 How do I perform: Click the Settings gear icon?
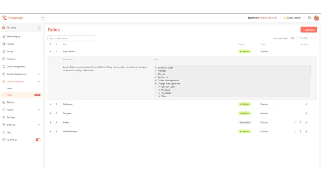(x=4, y=117)
